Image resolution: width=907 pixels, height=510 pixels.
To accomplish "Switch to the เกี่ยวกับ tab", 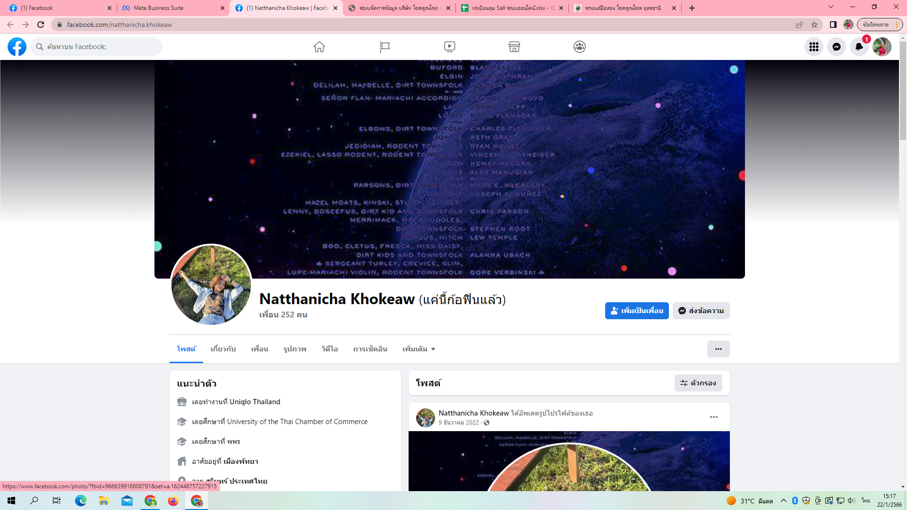I will click(223, 349).
